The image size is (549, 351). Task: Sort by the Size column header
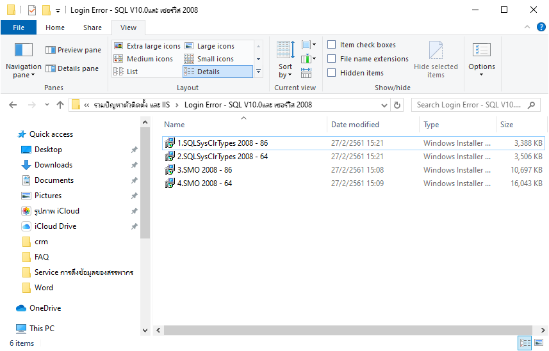[521, 125]
